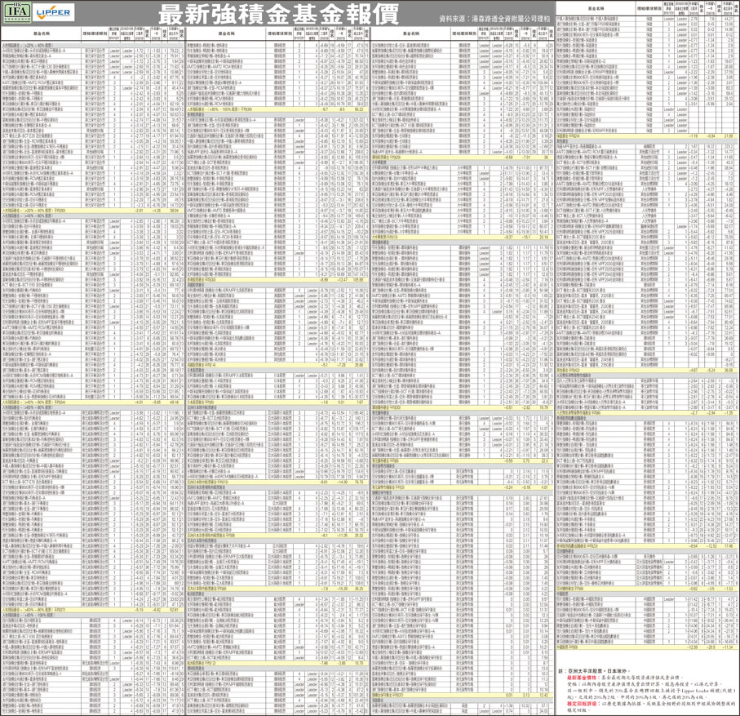Select 基金名稱 header in the middle table
This screenshot has height=716, width=740.
tap(410, 33)
